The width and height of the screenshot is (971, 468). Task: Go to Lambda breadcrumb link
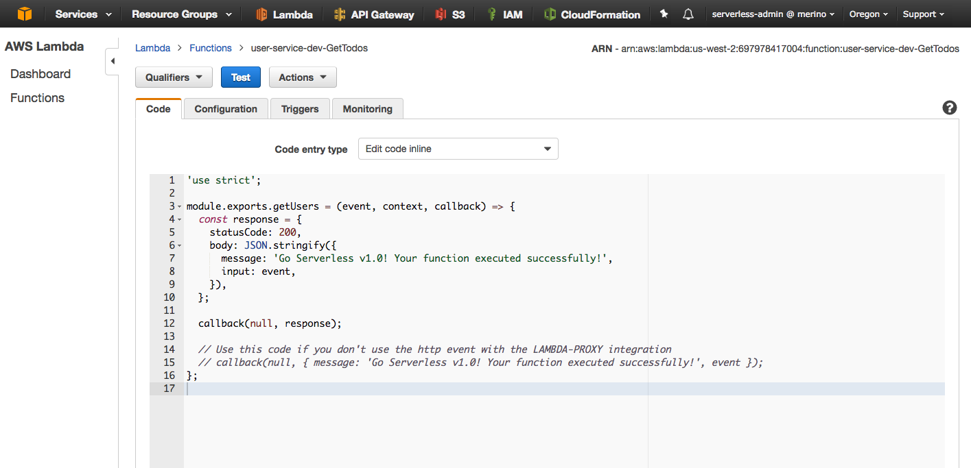pos(152,48)
